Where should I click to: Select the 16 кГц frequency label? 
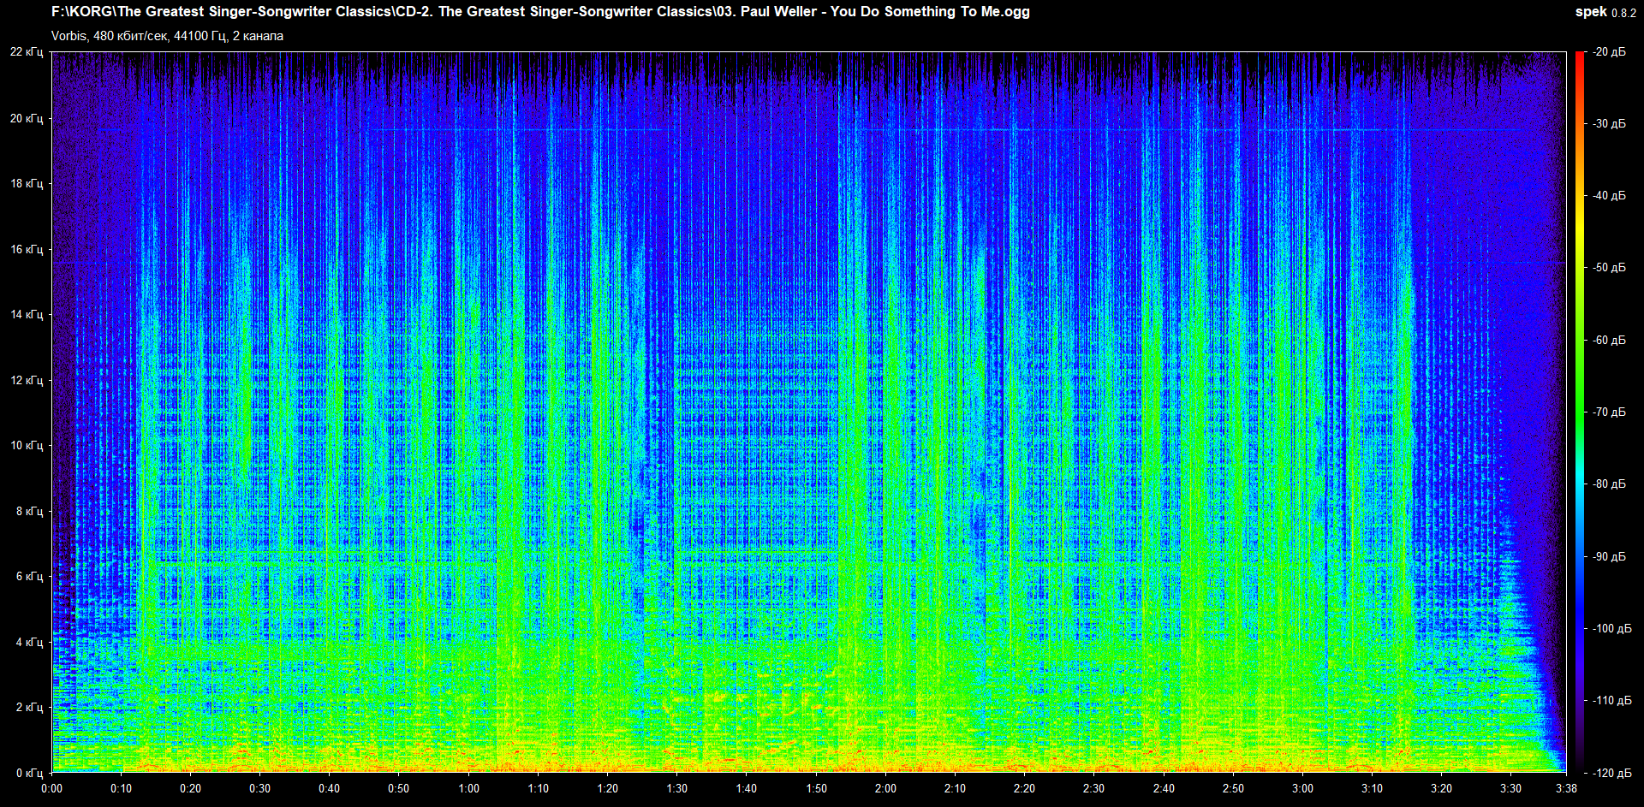click(27, 249)
